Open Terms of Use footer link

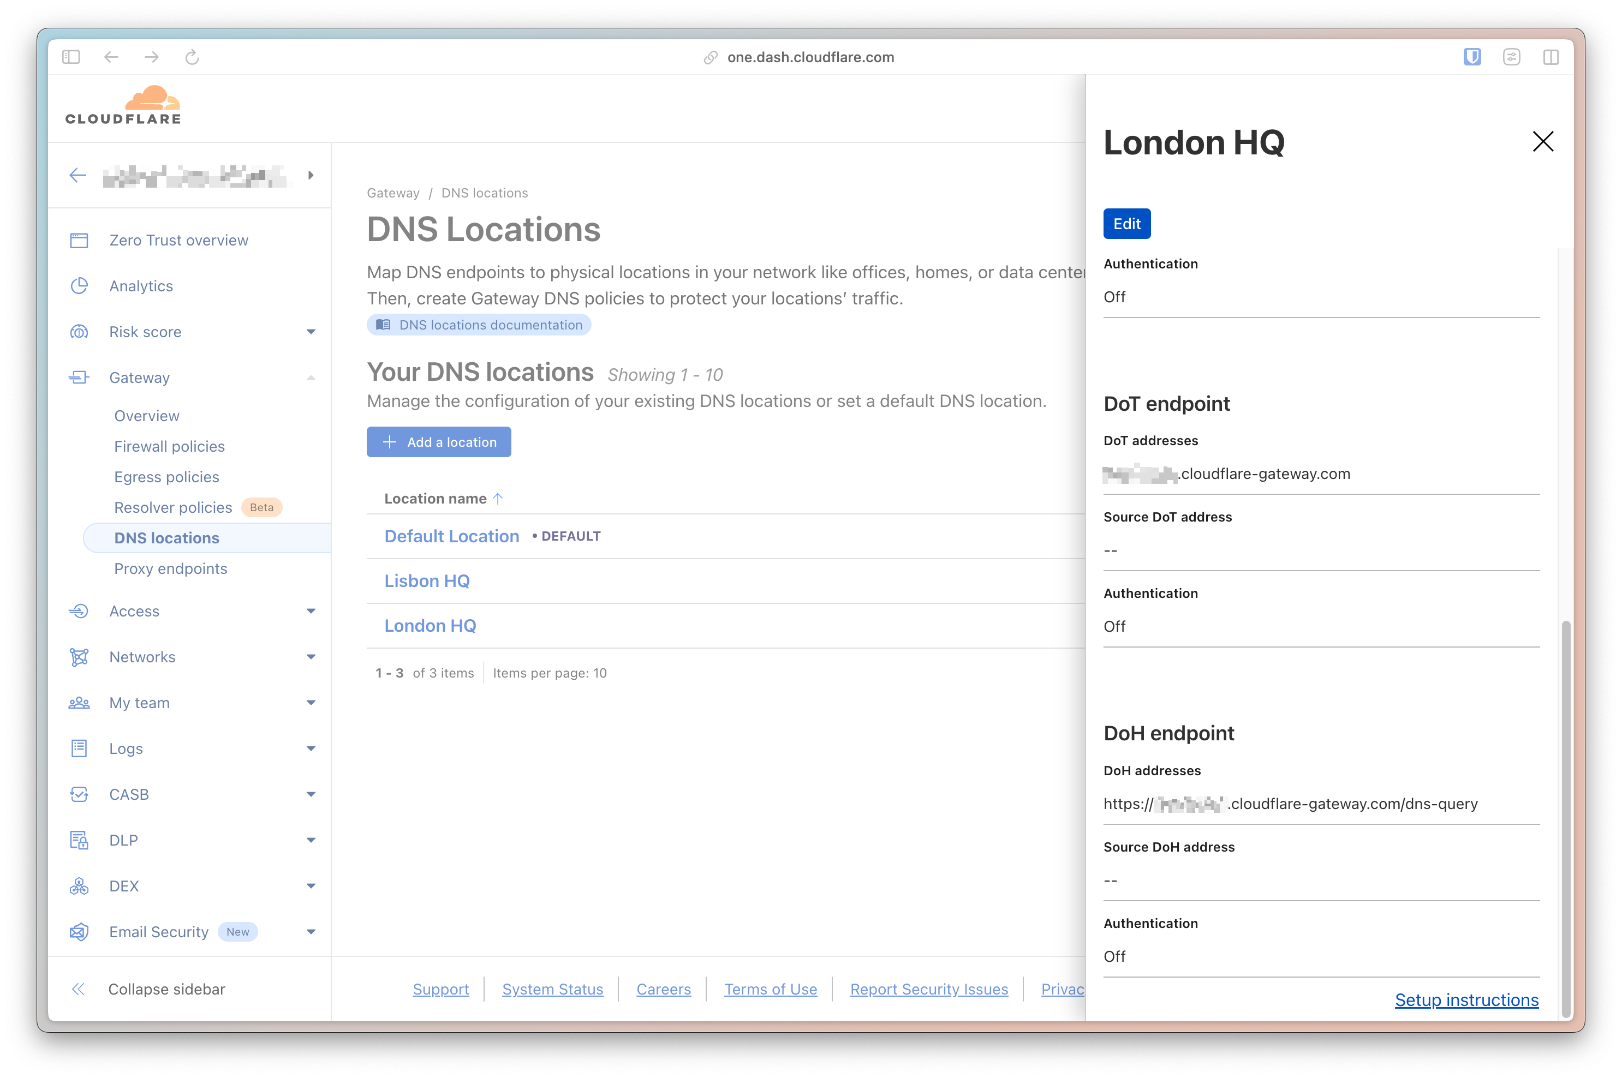tap(770, 989)
